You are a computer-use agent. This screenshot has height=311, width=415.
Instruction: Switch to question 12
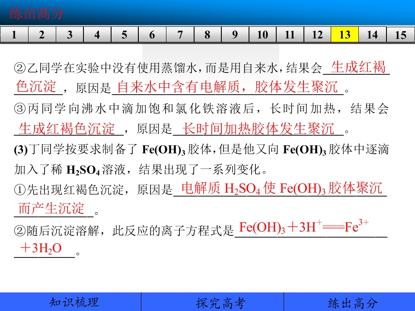coord(317,35)
